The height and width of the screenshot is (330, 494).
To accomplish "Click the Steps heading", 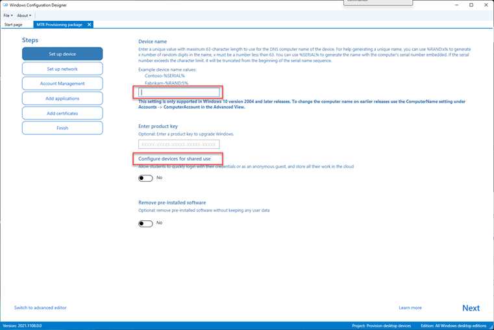I will pyautogui.click(x=30, y=40).
